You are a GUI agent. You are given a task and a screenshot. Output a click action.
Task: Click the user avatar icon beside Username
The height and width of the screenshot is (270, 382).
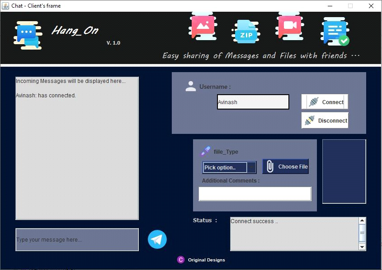[x=190, y=86]
